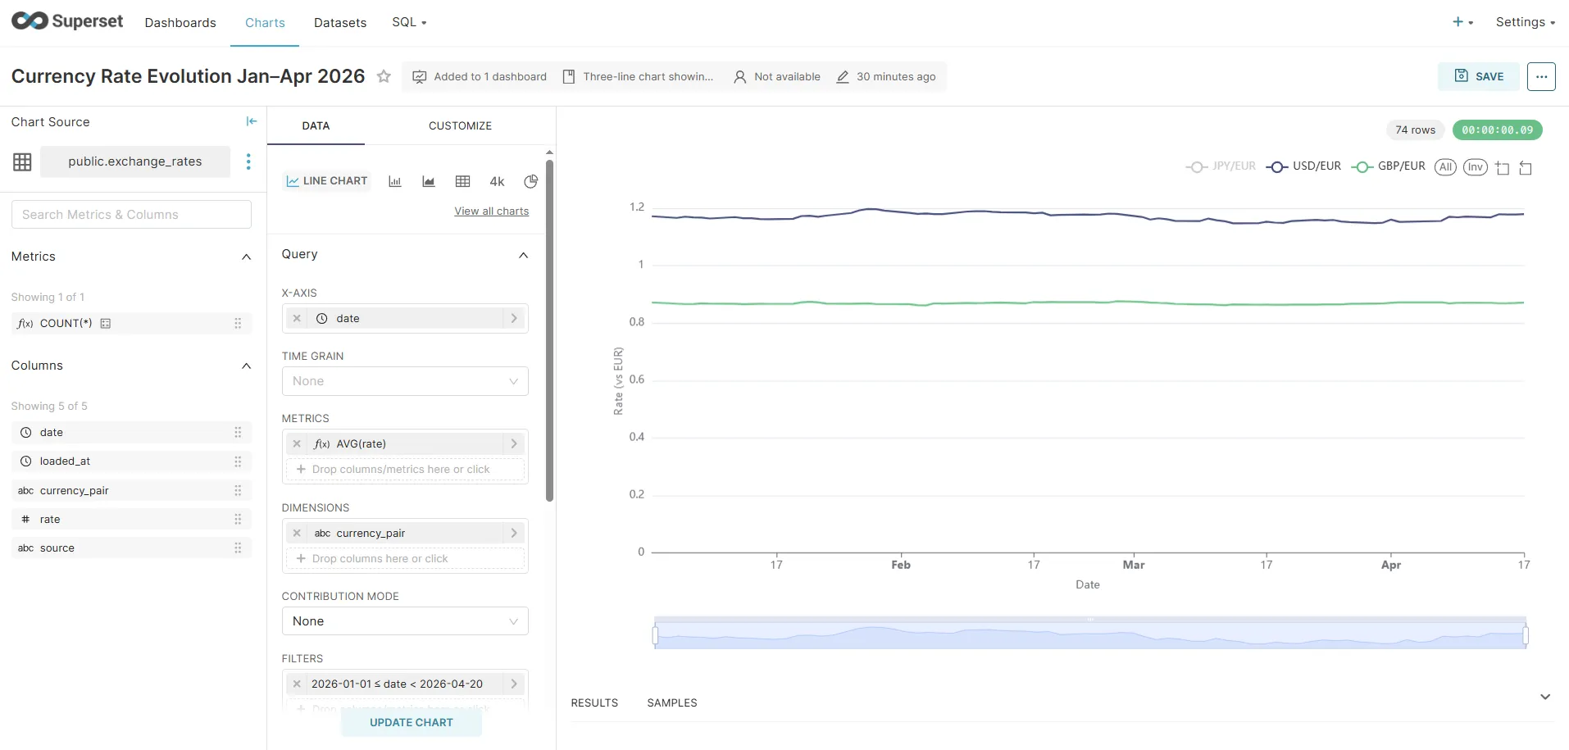Select the Big Number chart type
This screenshot has width=1569, height=750.
[x=497, y=181]
